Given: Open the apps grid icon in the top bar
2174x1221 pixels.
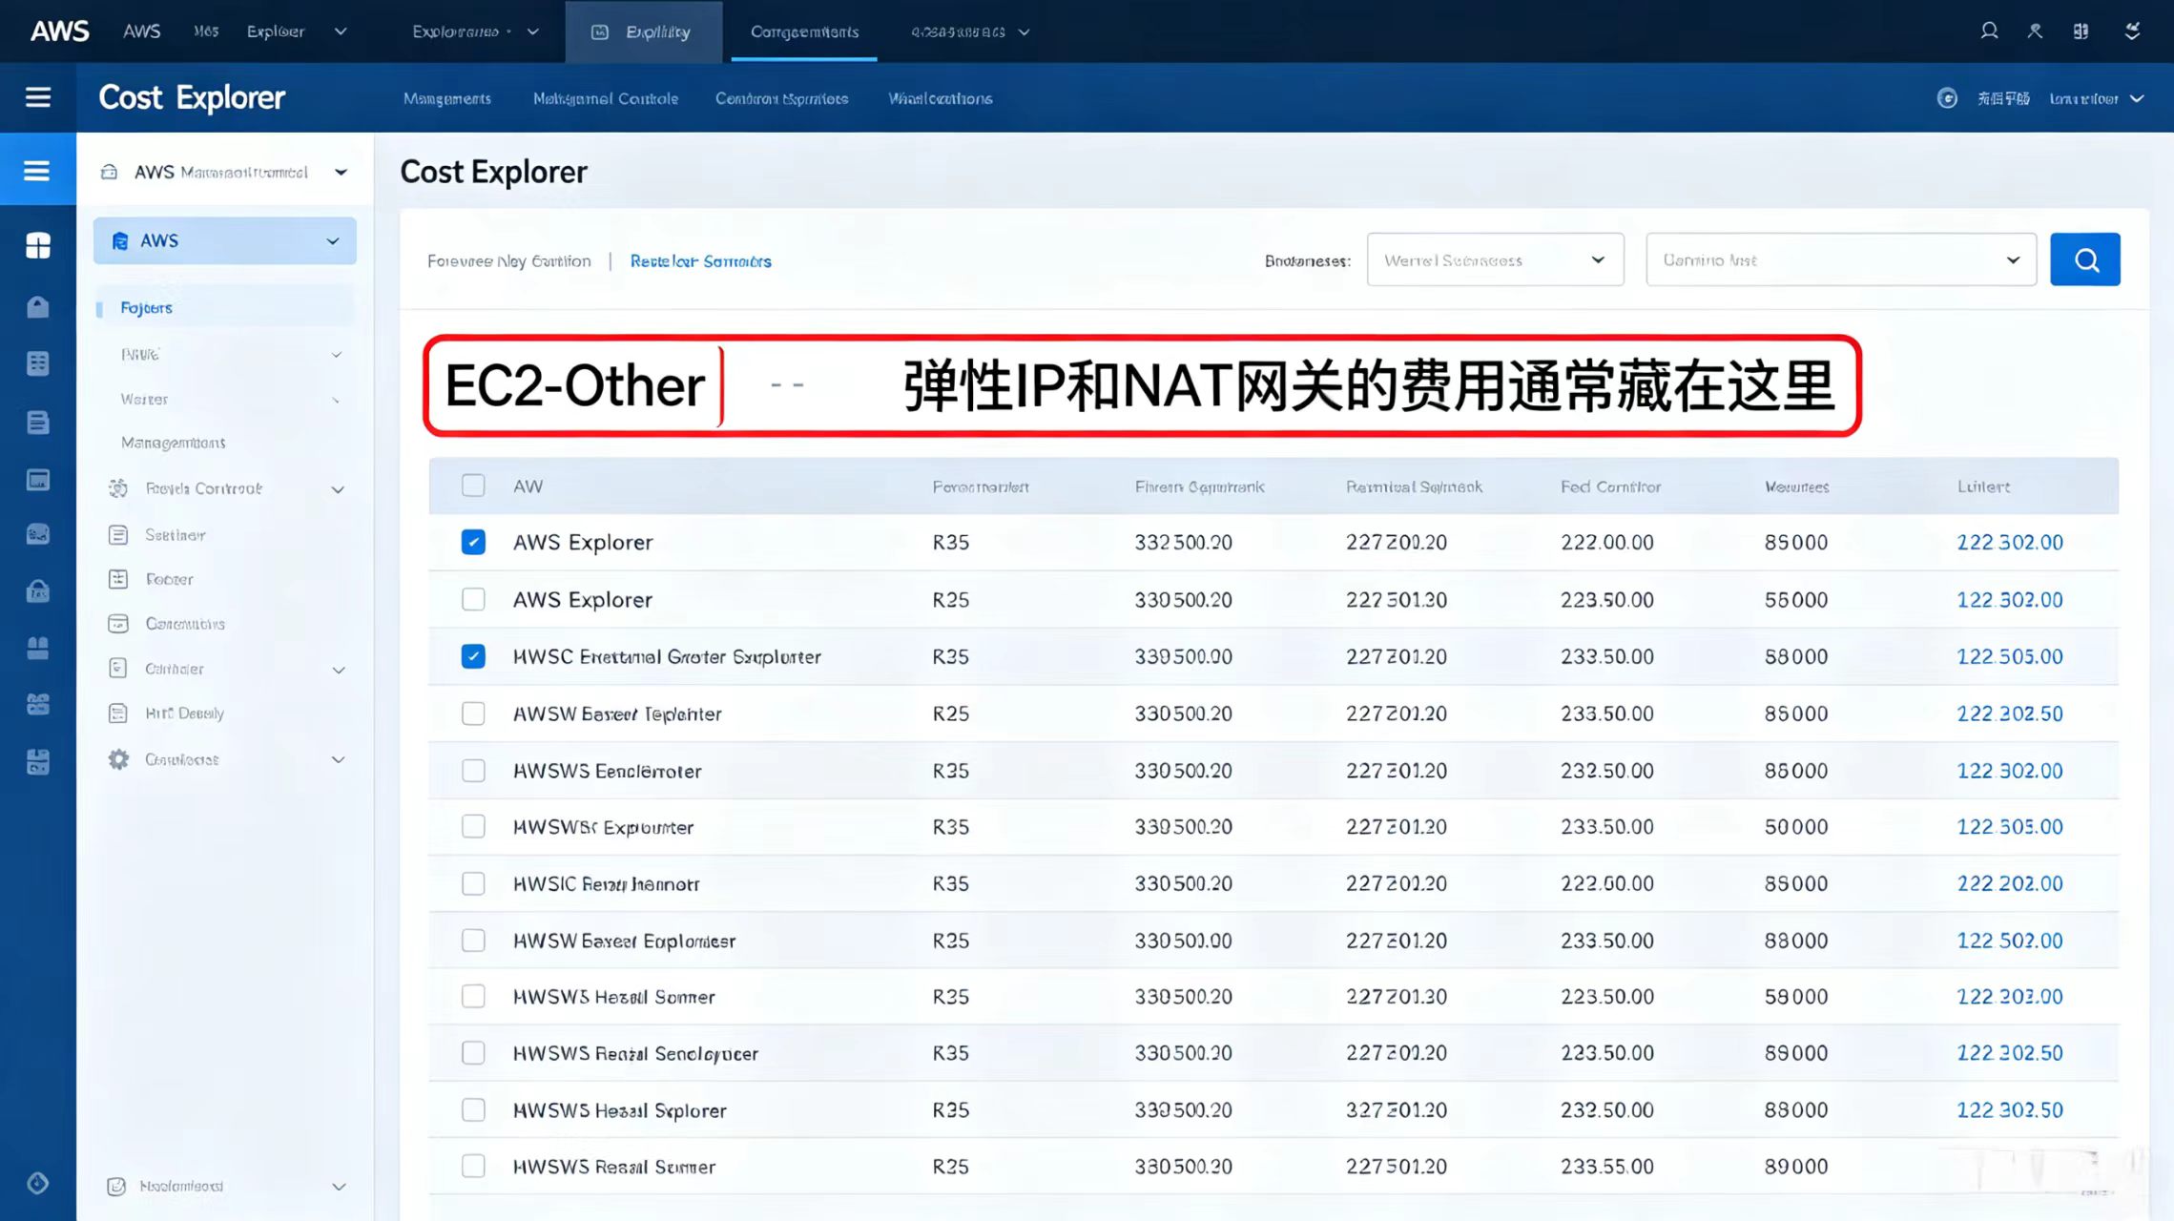Looking at the screenshot, I should pyautogui.click(x=2081, y=31).
